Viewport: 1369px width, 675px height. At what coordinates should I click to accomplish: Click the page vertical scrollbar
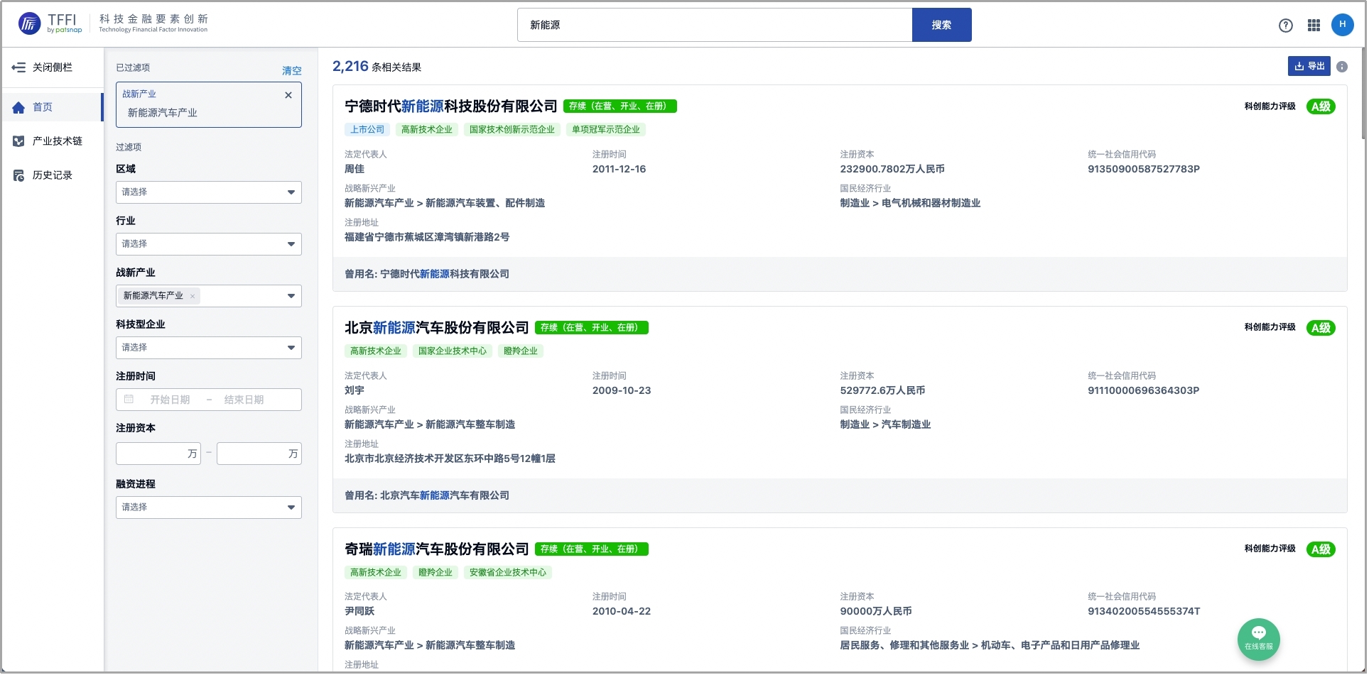(1363, 92)
